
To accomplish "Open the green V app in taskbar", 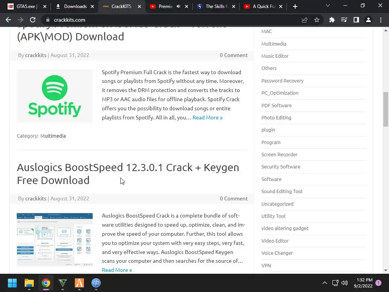I will (x=63, y=283).
